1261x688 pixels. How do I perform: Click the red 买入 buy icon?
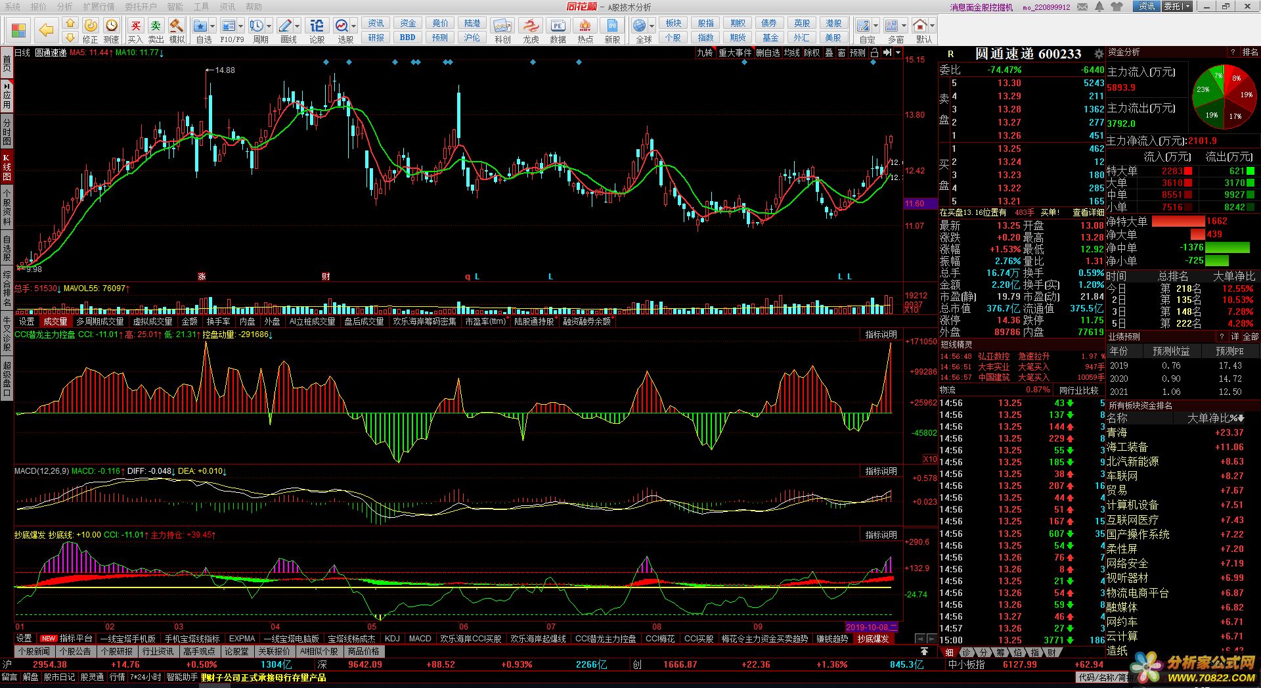pyautogui.click(x=135, y=30)
